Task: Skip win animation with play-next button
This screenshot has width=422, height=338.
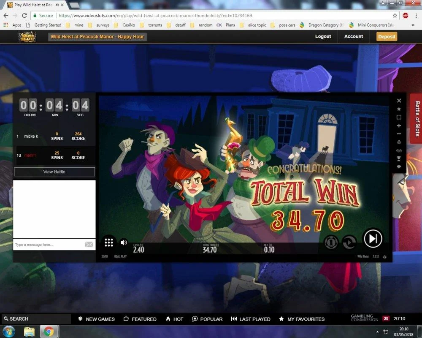Action: pyautogui.click(x=373, y=238)
